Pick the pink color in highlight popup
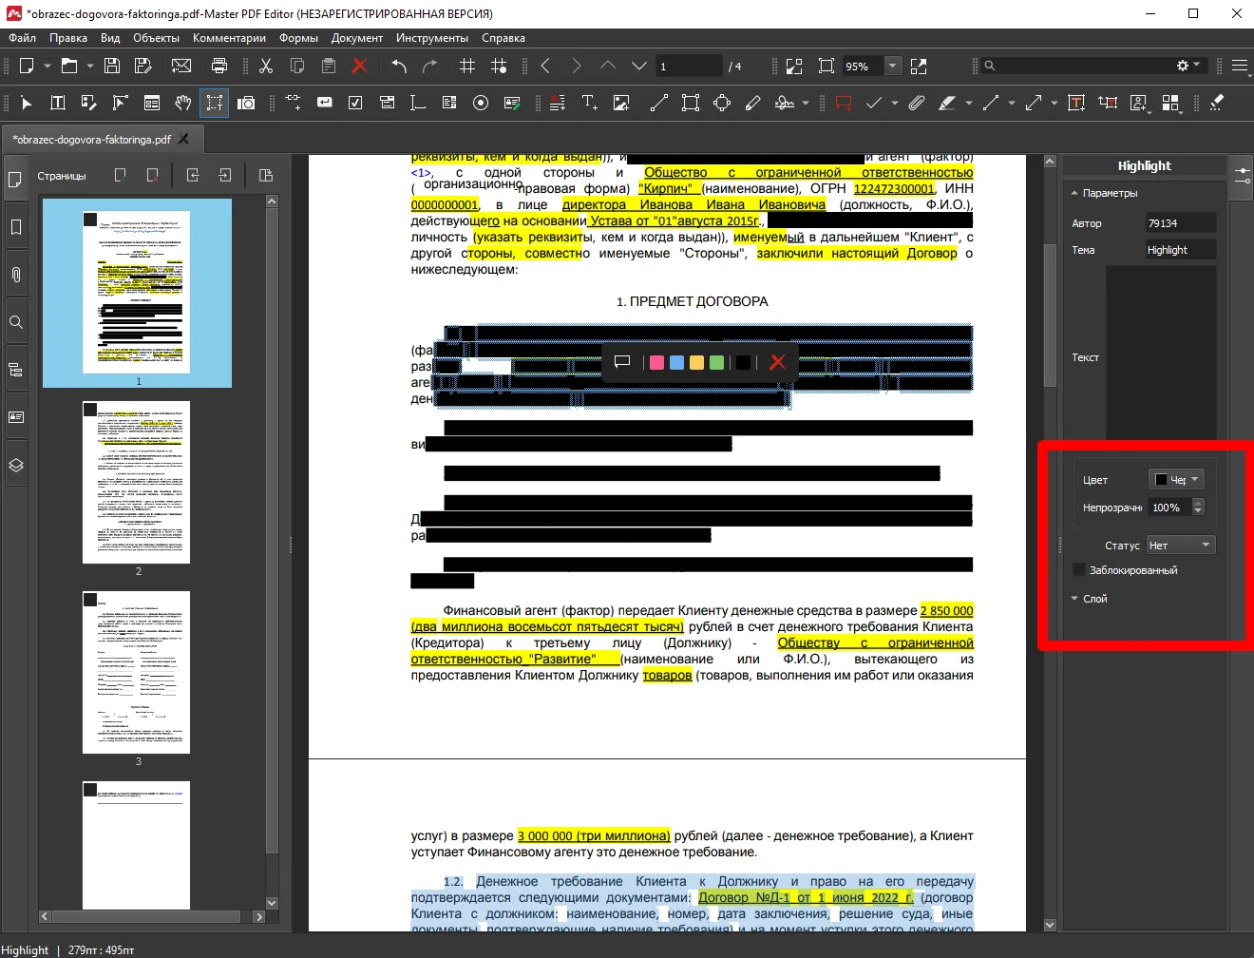Screen dimensions: 1254x958 pos(656,362)
